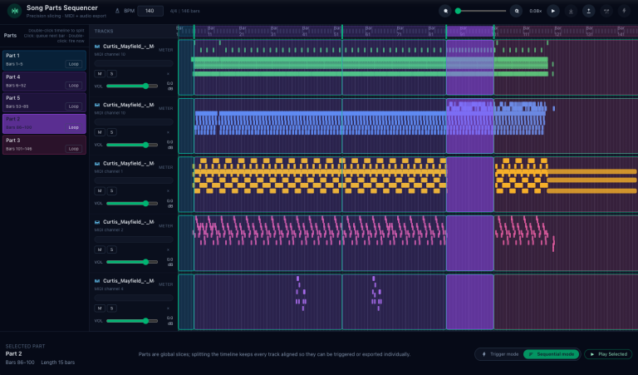Select Part 1 in the parts list

(x=44, y=60)
